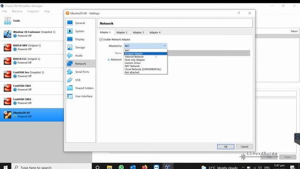Open the File menu in VirtualBox Manager
Image resolution: width=300 pixels, height=169 pixels.
point(5,11)
